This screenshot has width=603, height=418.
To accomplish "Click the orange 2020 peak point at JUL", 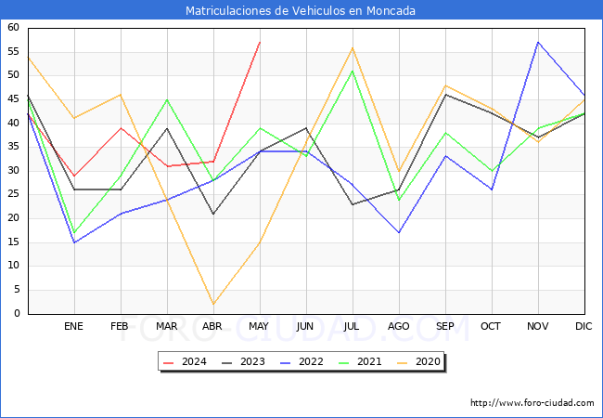I will pyautogui.click(x=353, y=47).
